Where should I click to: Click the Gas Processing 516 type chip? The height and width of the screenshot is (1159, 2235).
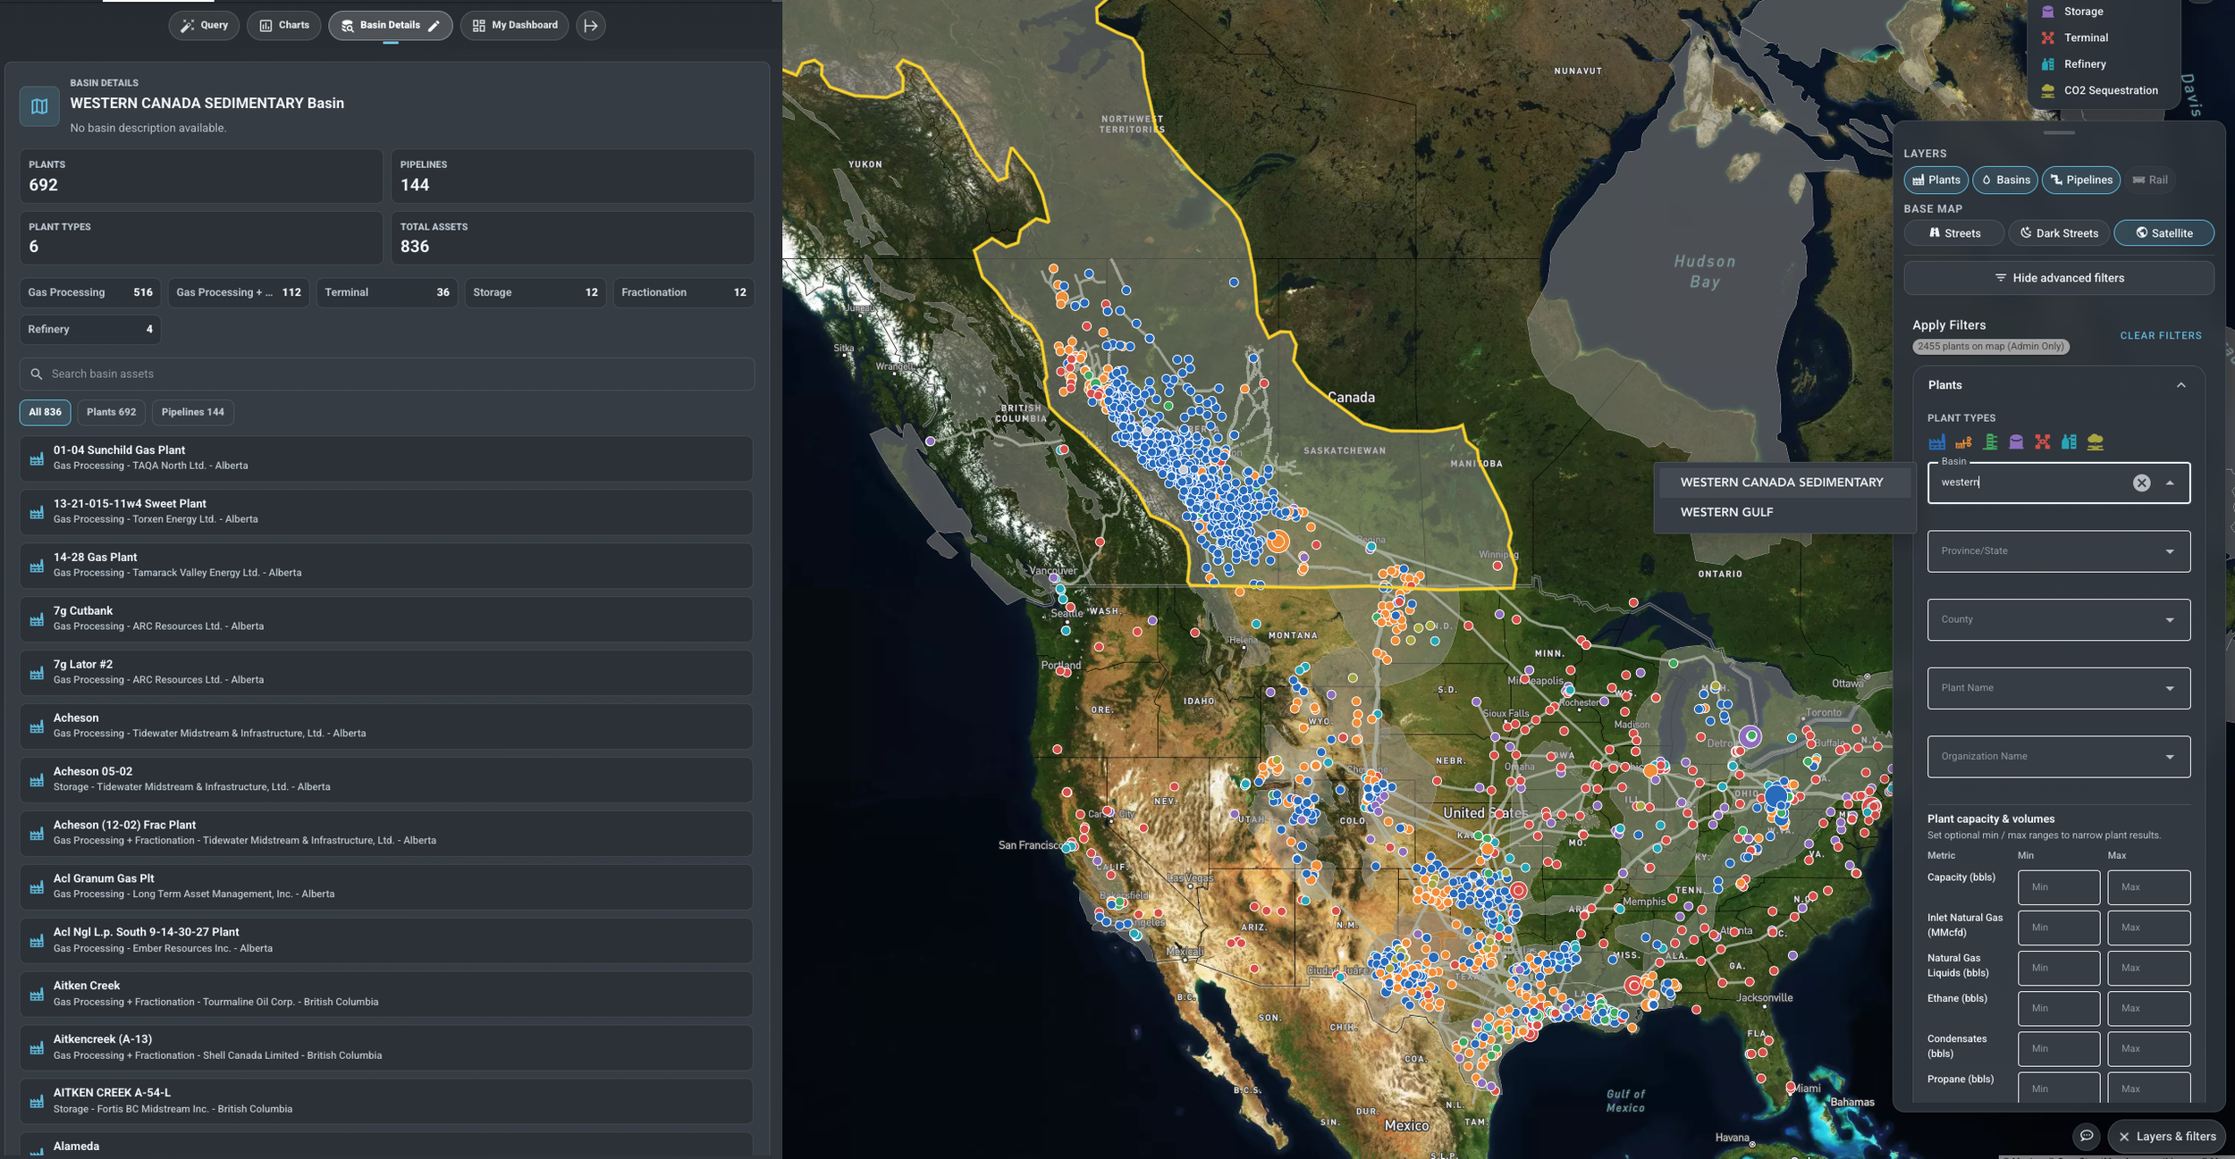point(90,293)
